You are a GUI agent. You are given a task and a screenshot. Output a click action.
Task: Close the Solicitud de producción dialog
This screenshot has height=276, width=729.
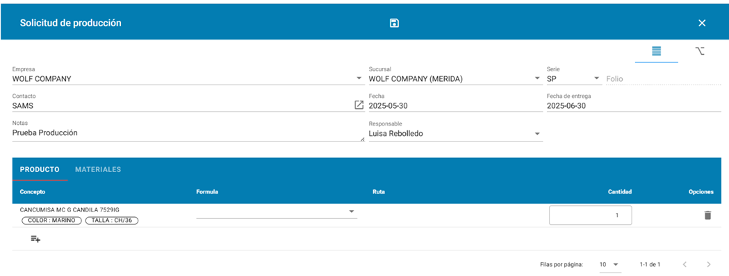702,23
